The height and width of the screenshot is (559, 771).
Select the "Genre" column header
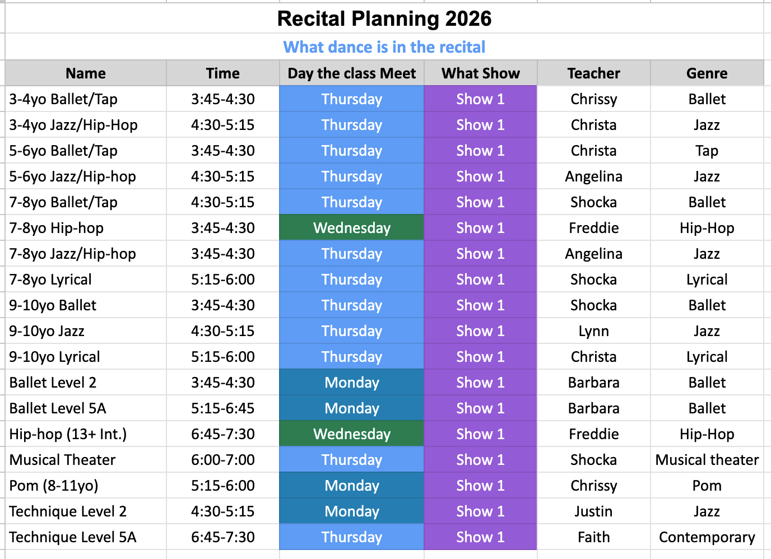coord(707,73)
